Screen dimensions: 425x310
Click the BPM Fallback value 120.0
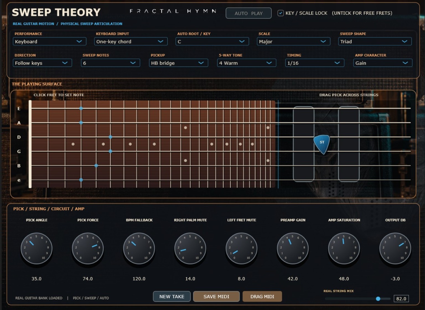point(139,279)
